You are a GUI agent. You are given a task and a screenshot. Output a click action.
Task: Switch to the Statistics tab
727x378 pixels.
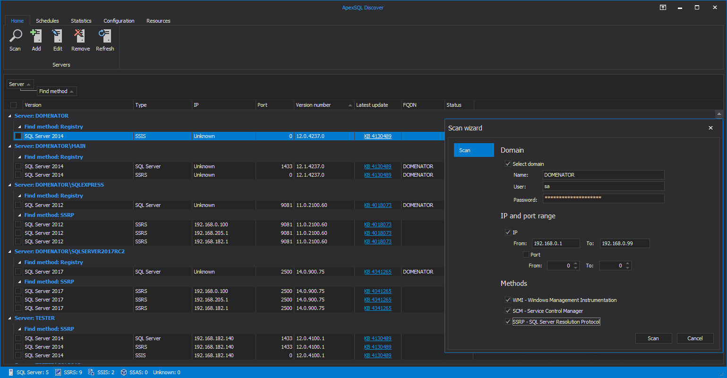point(81,21)
